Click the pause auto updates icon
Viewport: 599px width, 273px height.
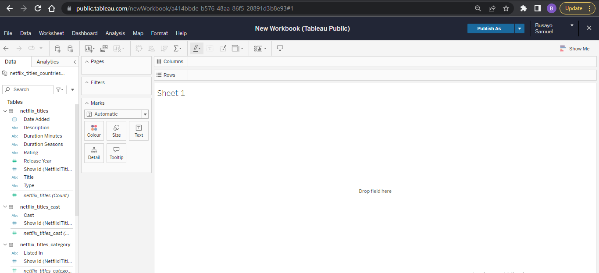tap(70, 49)
